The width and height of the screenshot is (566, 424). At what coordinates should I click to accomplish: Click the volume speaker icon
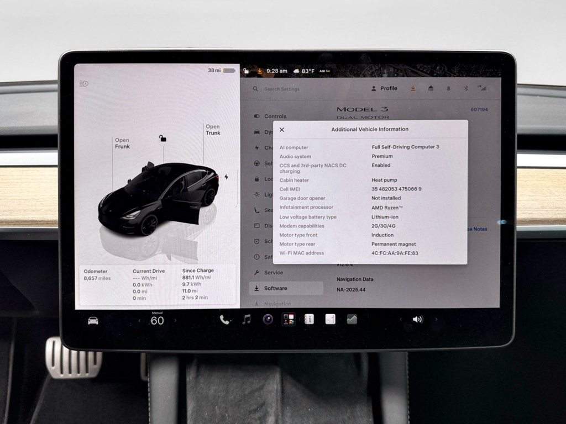click(x=418, y=319)
